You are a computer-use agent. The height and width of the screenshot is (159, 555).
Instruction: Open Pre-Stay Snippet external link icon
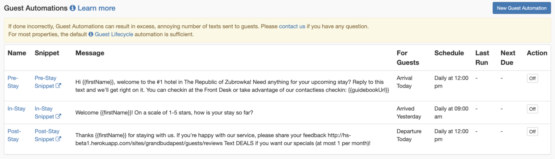59,86
